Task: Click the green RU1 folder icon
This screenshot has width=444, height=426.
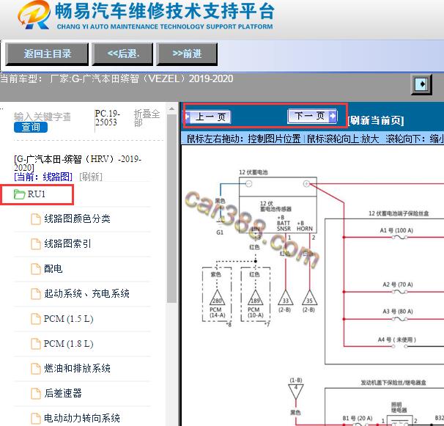Action: pyautogui.click(x=20, y=194)
